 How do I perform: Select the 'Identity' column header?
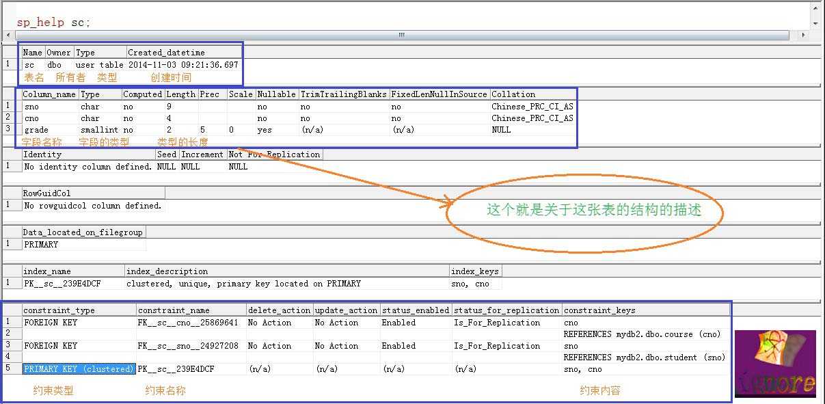click(89, 154)
